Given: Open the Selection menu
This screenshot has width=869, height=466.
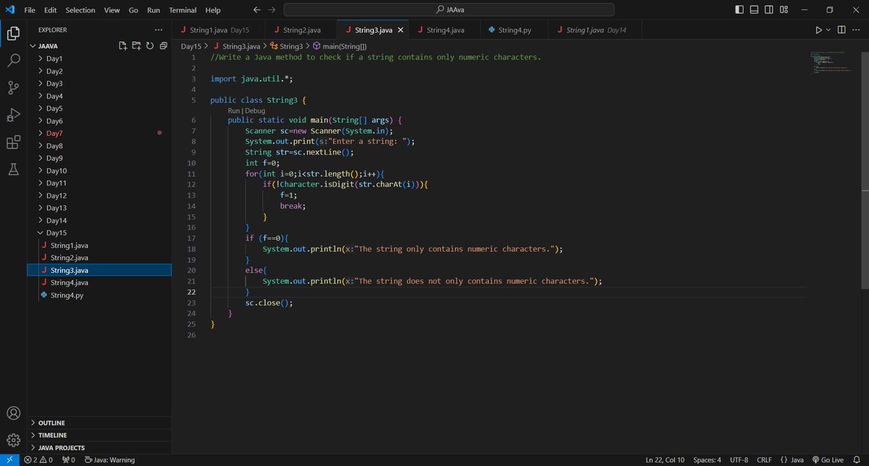Looking at the screenshot, I should [80, 10].
